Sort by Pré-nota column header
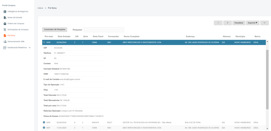Screen dimensions: 271x131 pyautogui.click(x=49, y=36)
